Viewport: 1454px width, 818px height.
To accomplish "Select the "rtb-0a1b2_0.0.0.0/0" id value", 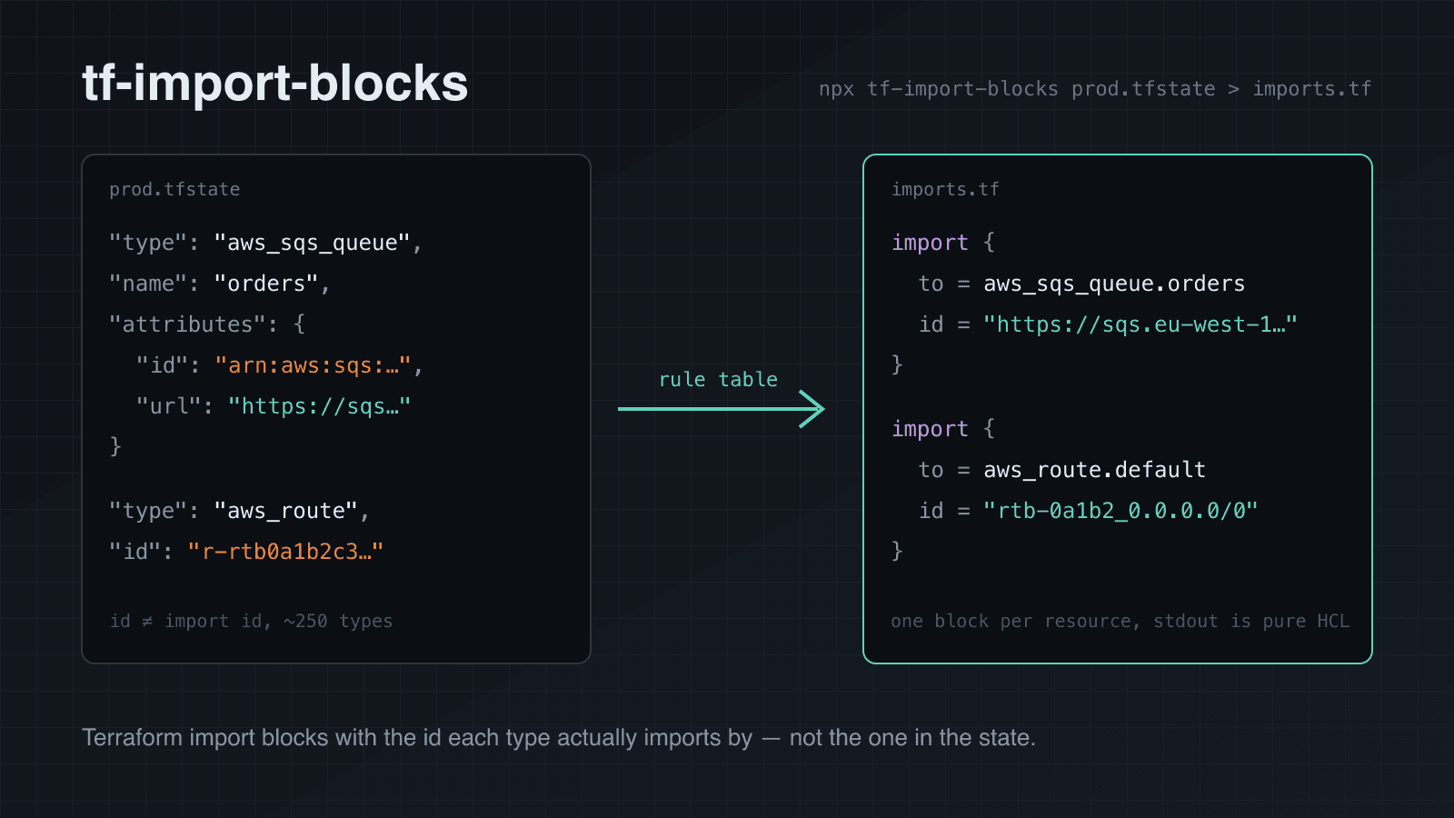I will 1120,511.
